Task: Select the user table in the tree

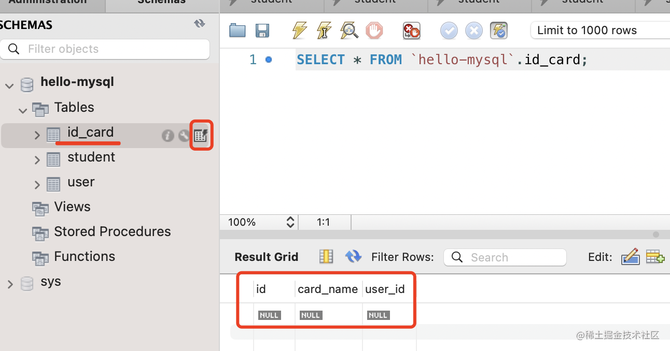Action: click(x=81, y=182)
